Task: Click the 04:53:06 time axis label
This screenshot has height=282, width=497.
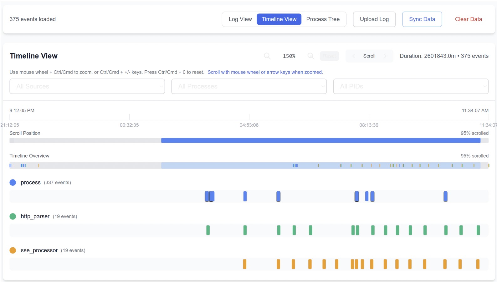Action: 249,125
